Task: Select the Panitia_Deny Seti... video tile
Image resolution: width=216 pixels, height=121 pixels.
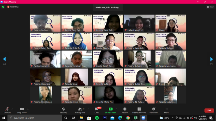Action: [77, 23]
